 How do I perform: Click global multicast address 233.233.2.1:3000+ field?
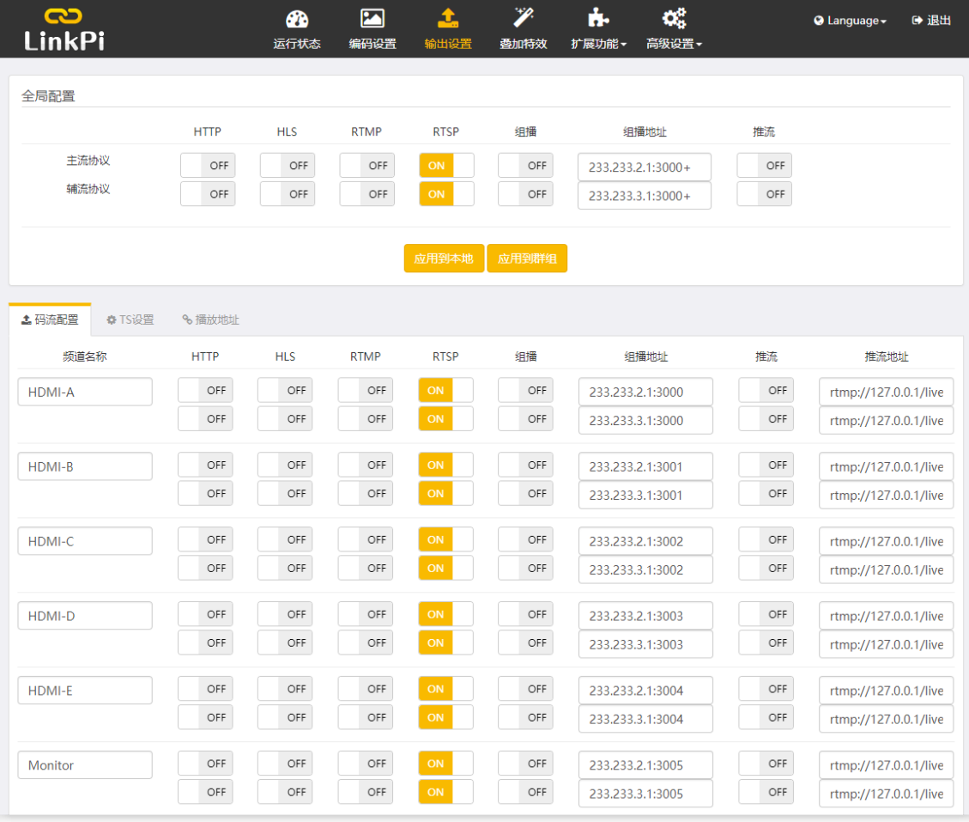pos(644,167)
